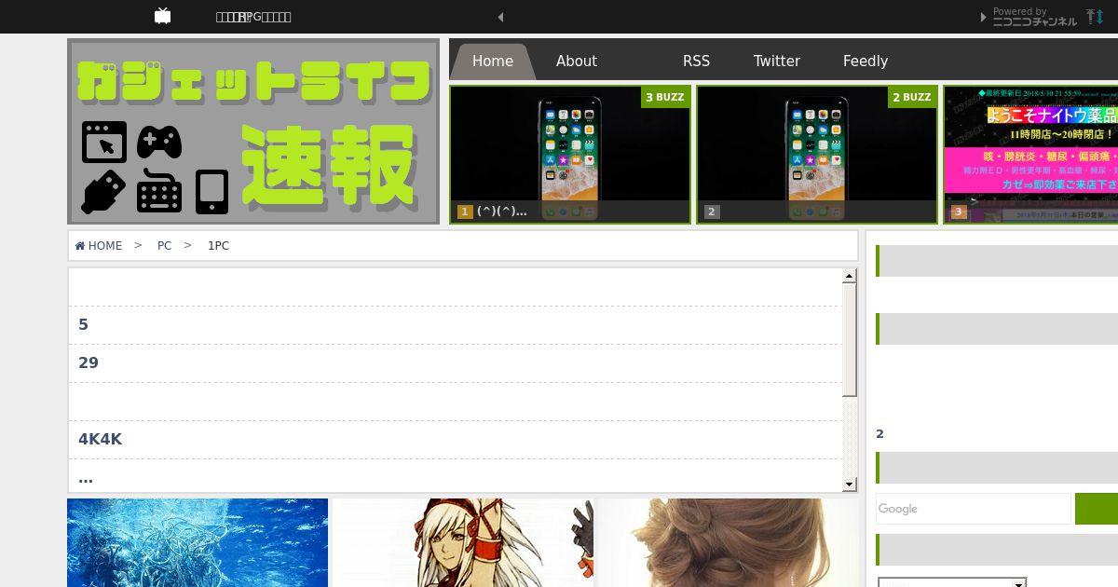Screen dimensions: 1118x587
Task: Open the Feedly menu item
Action: coord(866,61)
